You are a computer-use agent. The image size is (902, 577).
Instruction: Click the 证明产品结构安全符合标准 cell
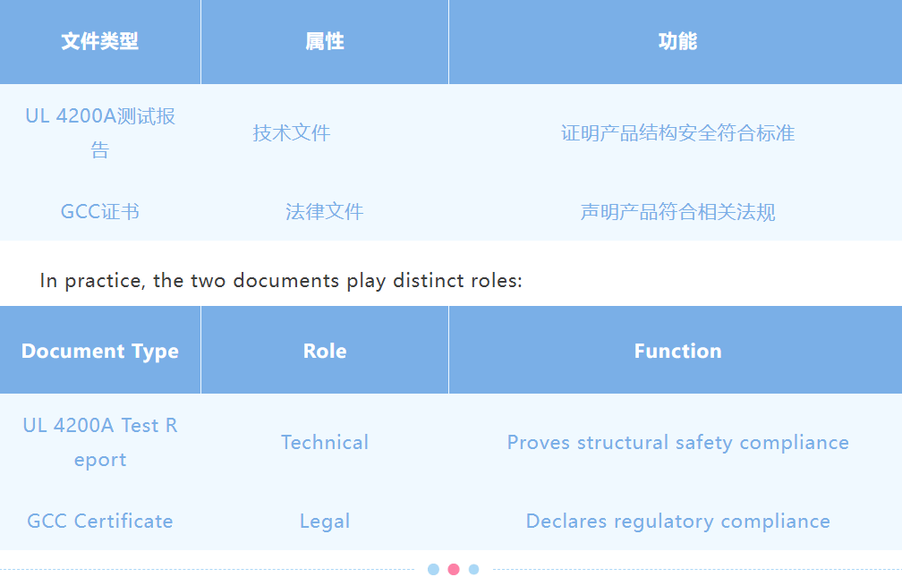(x=677, y=133)
